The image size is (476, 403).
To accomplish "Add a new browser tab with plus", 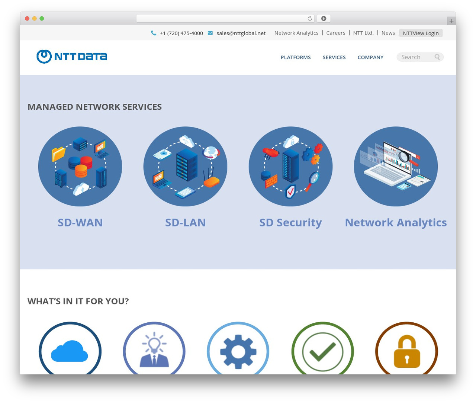I will pyautogui.click(x=451, y=21).
